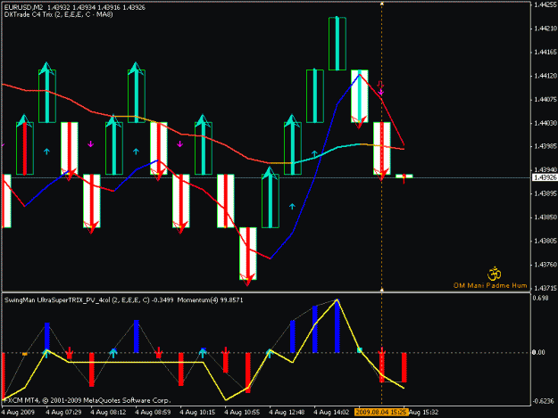This screenshot has height=418, width=558.
Task: Click the EURUSD,M2 chart title text
Action: pyautogui.click(x=24, y=7)
